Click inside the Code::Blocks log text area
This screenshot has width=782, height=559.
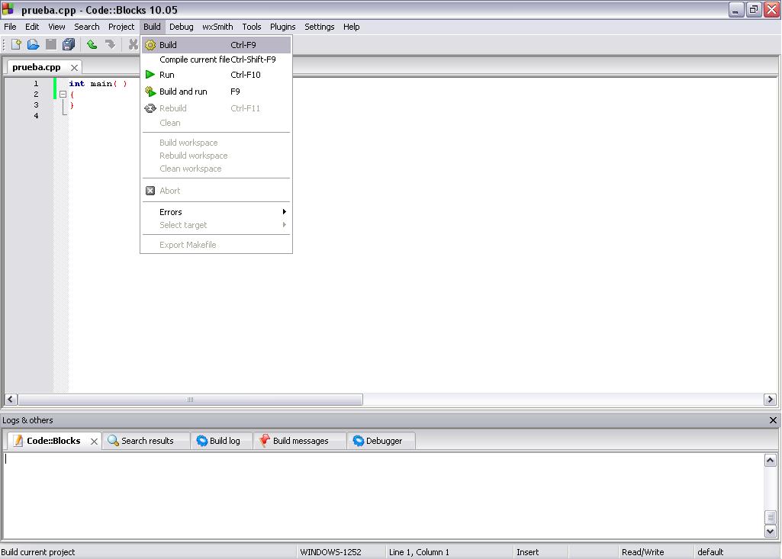383,495
